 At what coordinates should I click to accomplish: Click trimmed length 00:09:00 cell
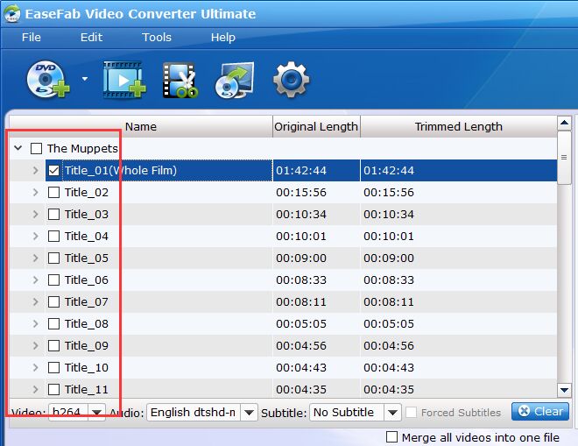389,258
